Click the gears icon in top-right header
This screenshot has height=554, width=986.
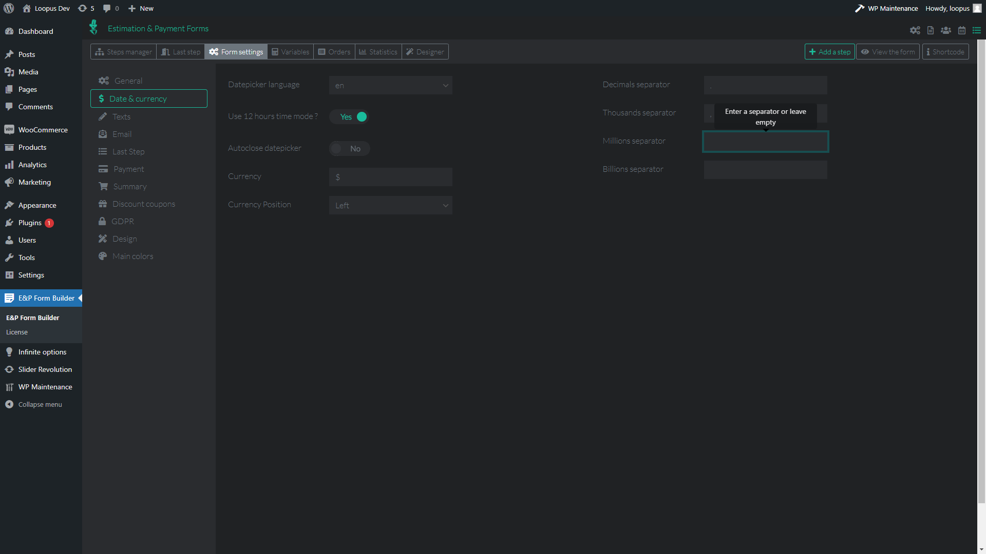pyautogui.click(x=915, y=30)
